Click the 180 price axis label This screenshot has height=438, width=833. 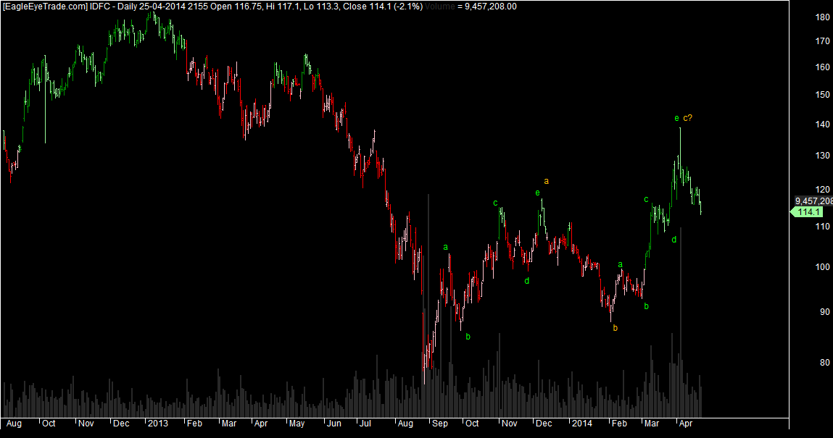822,17
